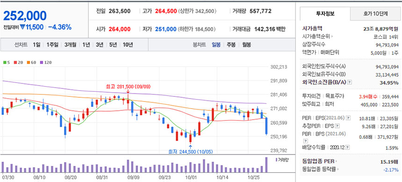
Task: Switch chart to 3년 range
Action: pyautogui.click(x=100, y=45)
